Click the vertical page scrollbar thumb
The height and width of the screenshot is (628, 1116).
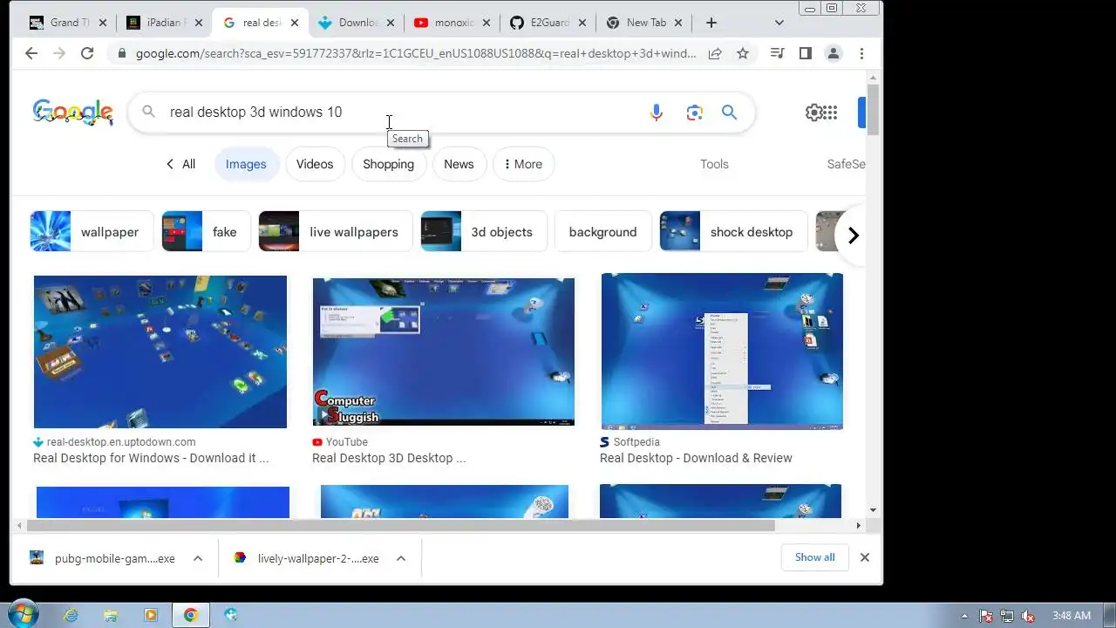point(874,109)
